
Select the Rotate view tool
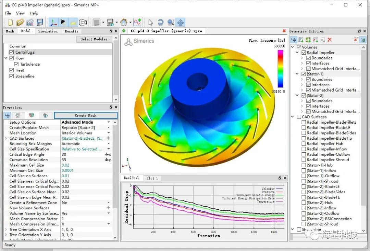pos(160,23)
